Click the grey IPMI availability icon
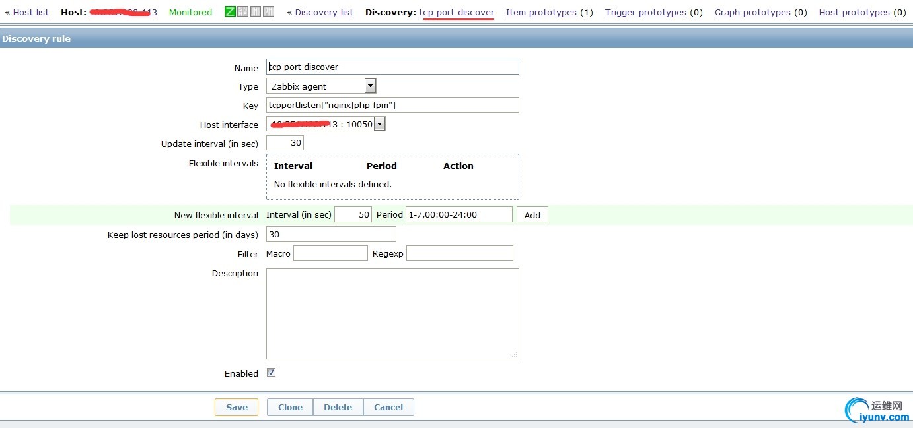The image size is (913, 428). click(268, 11)
